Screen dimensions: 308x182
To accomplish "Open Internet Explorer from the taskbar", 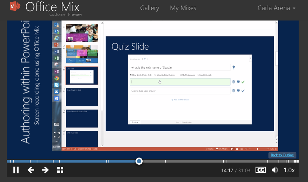I will [x=56, y=38].
